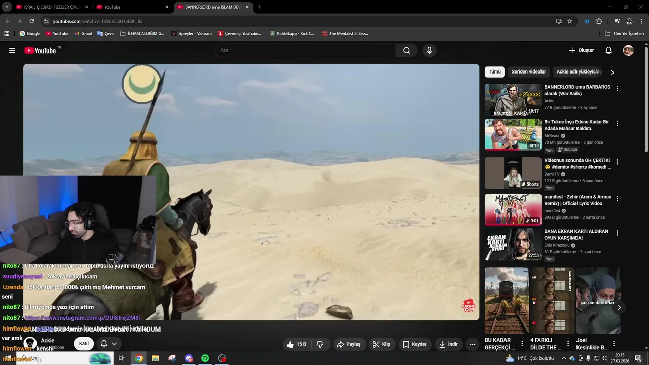
Task: Select the Tümü filter chip
Action: 494,72
